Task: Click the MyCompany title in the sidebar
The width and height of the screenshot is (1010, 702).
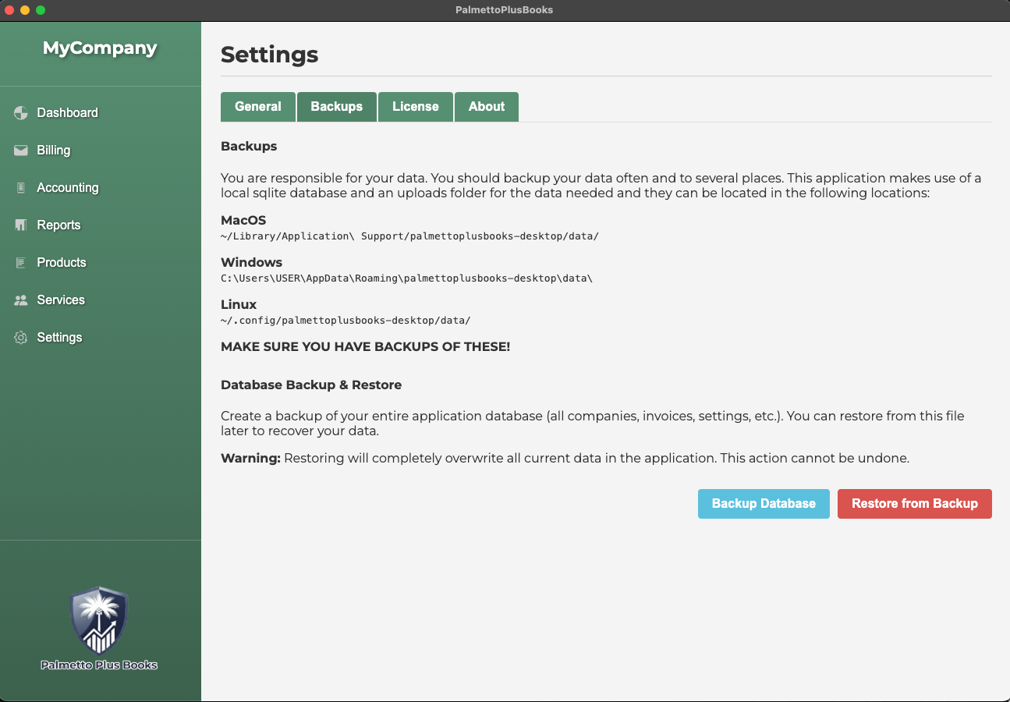Action: pos(100,48)
